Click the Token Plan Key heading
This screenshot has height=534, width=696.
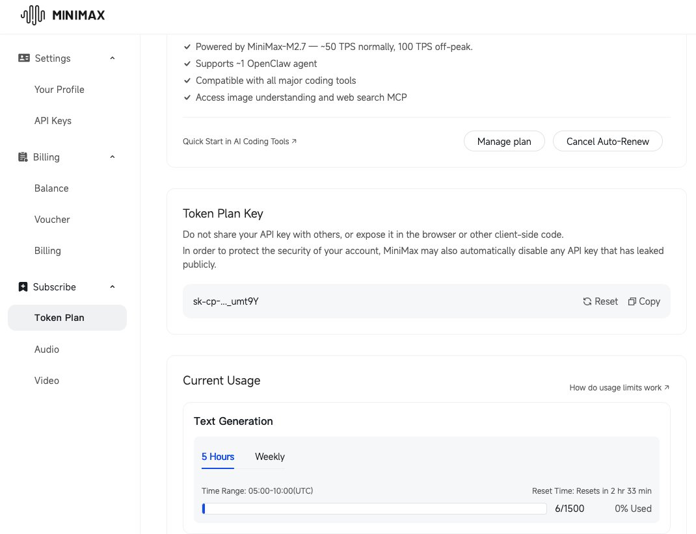223,214
